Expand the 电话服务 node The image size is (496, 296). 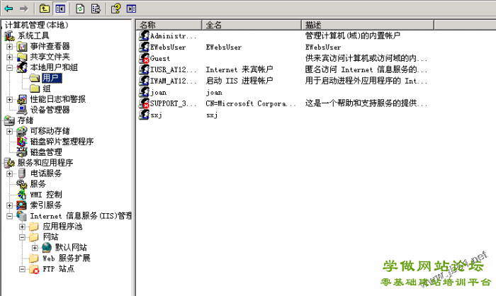pyautogui.click(x=10, y=173)
